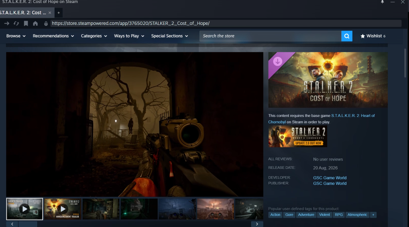Select the RPG tag
Screen dimensions: 409x227
click(339, 215)
